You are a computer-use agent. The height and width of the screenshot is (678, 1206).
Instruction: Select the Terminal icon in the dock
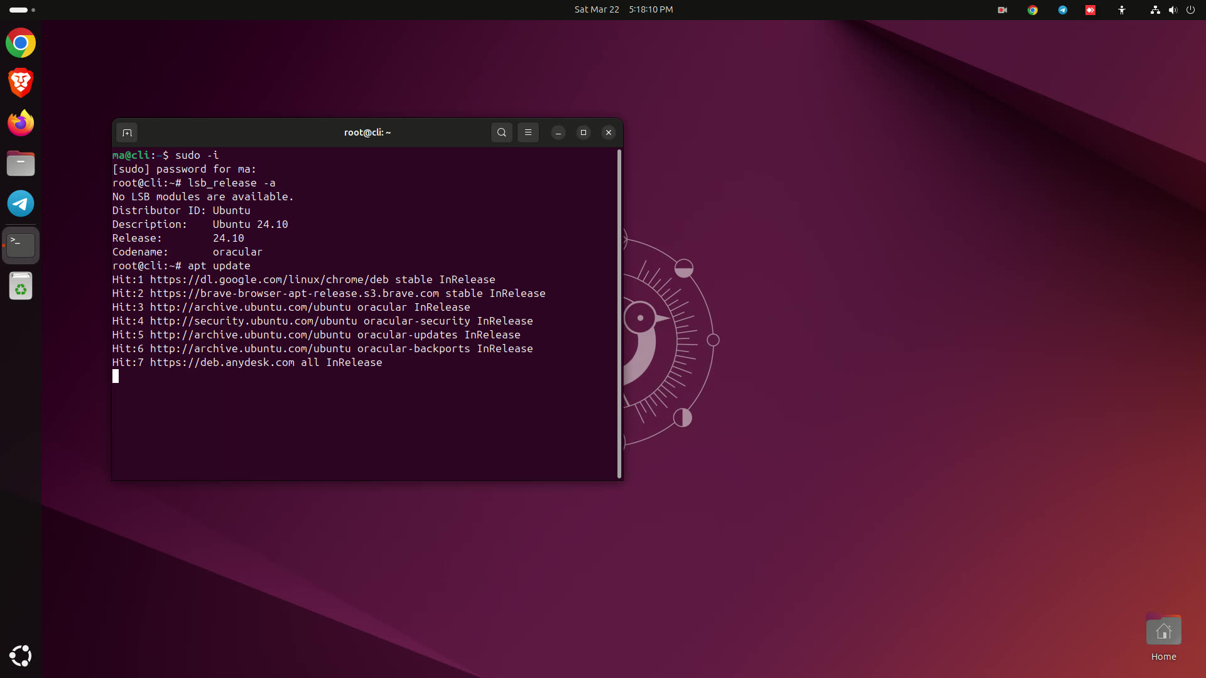pos(20,245)
